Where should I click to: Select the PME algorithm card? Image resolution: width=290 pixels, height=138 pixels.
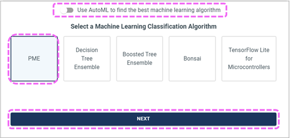pyautogui.click(x=34, y=59)
